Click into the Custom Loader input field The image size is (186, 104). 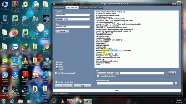click(x=135, y=83)
